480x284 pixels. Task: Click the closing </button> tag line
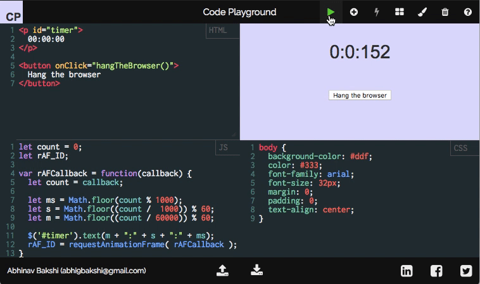[x=39, y=83]
